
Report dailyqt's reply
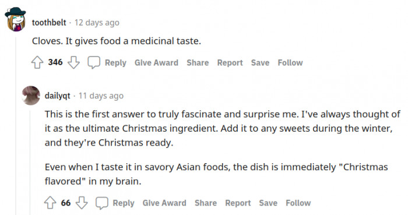pos(238,203)
